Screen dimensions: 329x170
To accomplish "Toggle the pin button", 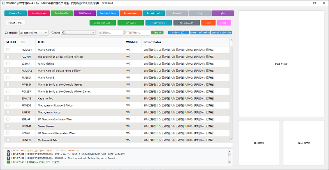I will 223,14.
